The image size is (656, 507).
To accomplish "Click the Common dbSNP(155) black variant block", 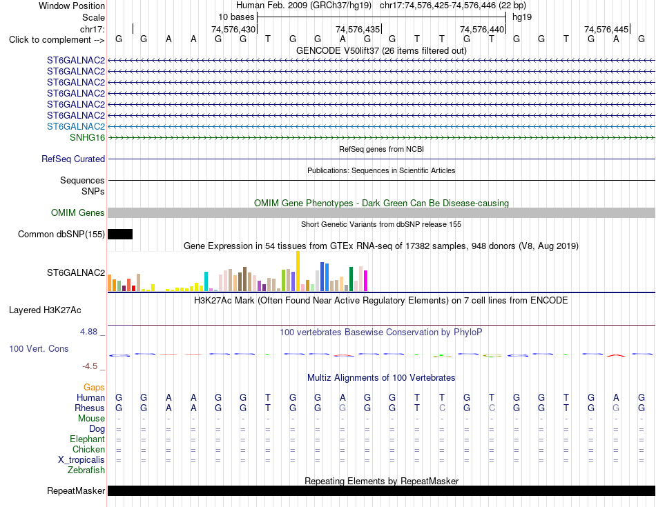I will pos(120,234).
